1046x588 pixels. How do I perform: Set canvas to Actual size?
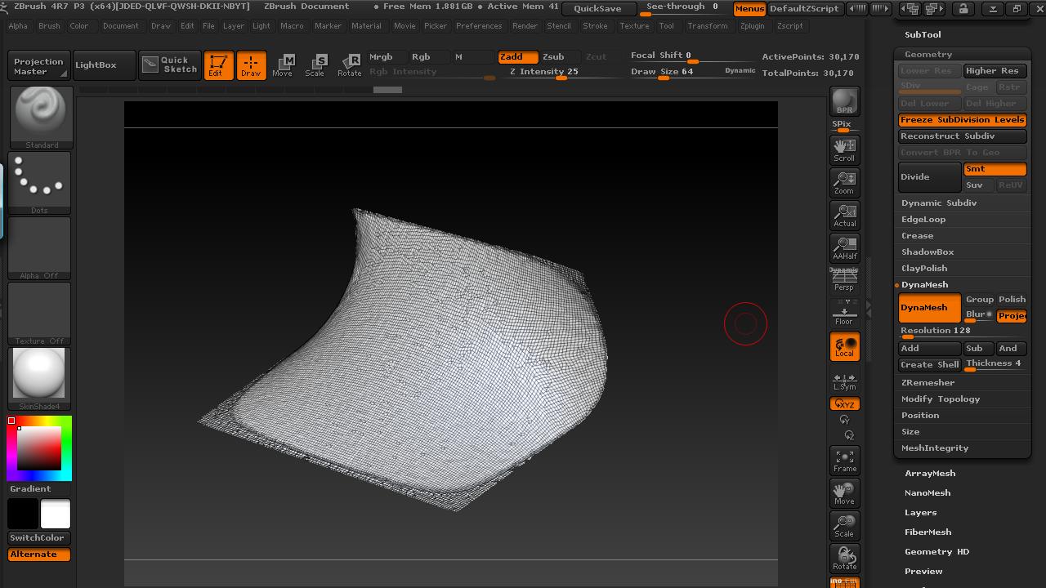coord(844,216)
